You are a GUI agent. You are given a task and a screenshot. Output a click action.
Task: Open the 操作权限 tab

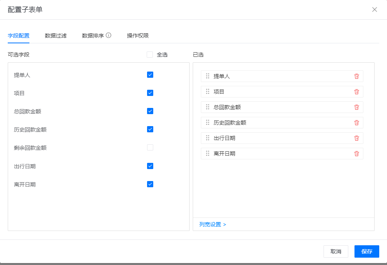pos(138,36)
